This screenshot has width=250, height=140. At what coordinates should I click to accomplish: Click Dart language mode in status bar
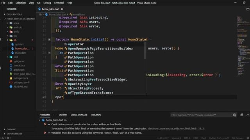204,138
